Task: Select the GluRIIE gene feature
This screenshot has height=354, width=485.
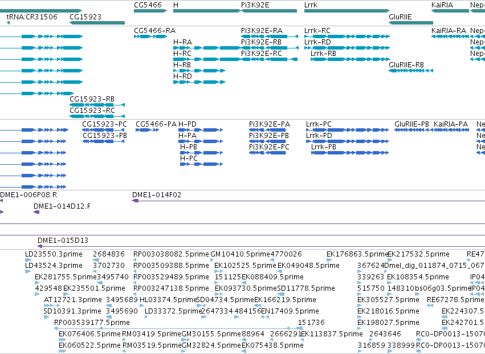Action: (411, 23)
